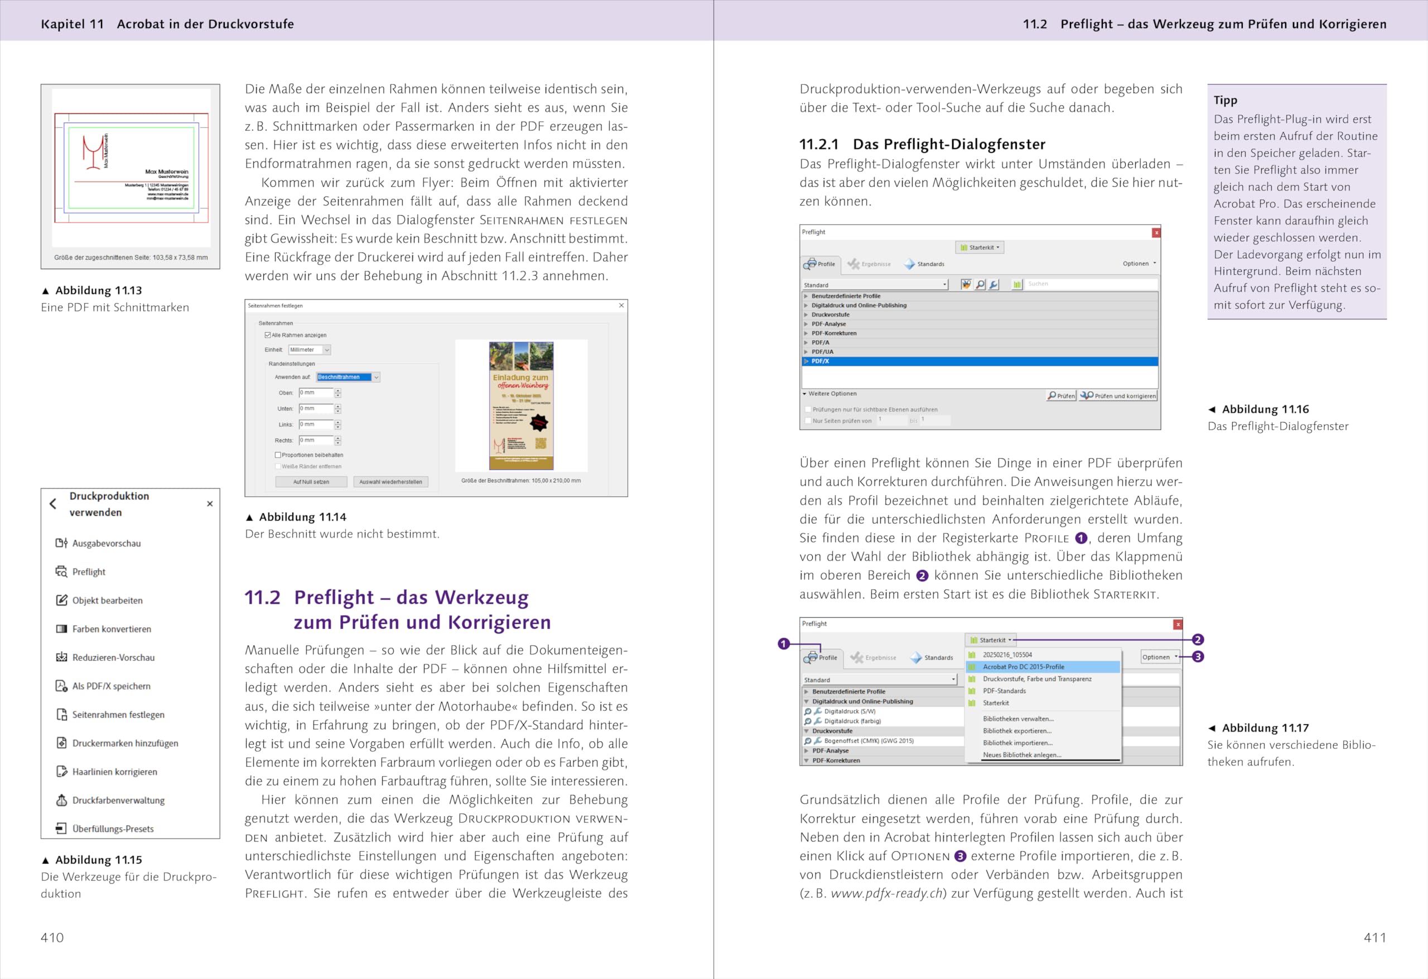Open Starterkit library dropdown in Abbildung 11.16 dialog
Screen dimensions: 1428x979
(x=980, y=248)
